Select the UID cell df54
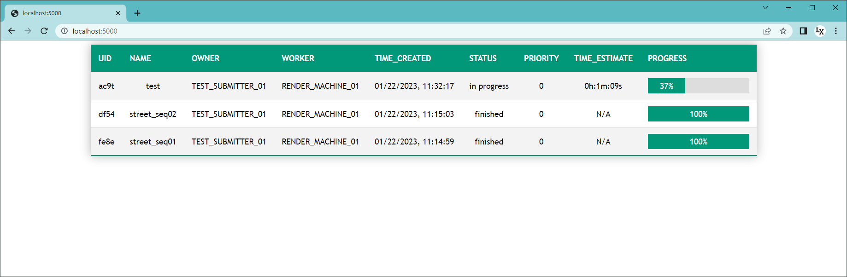Viewport: 847px width, 277px height. pyautogui.click(x=106, y=114)
